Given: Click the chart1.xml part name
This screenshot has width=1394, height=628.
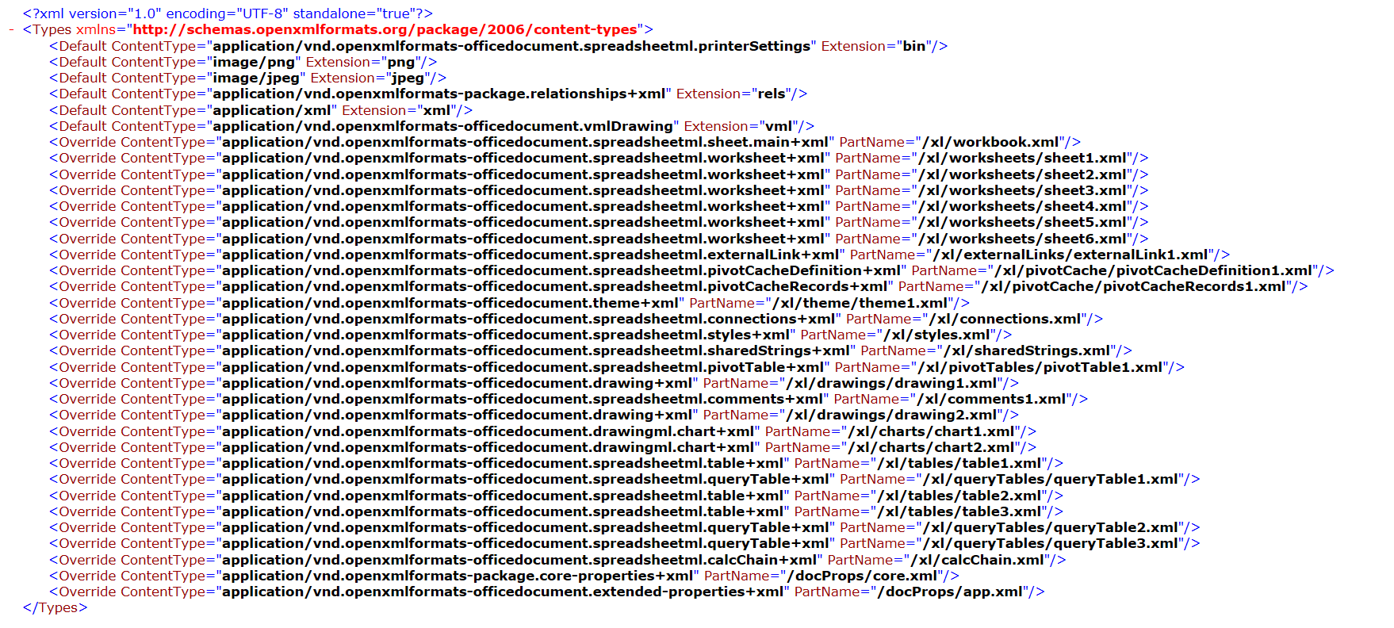Looking at the screenshot, I should [933, 431].
